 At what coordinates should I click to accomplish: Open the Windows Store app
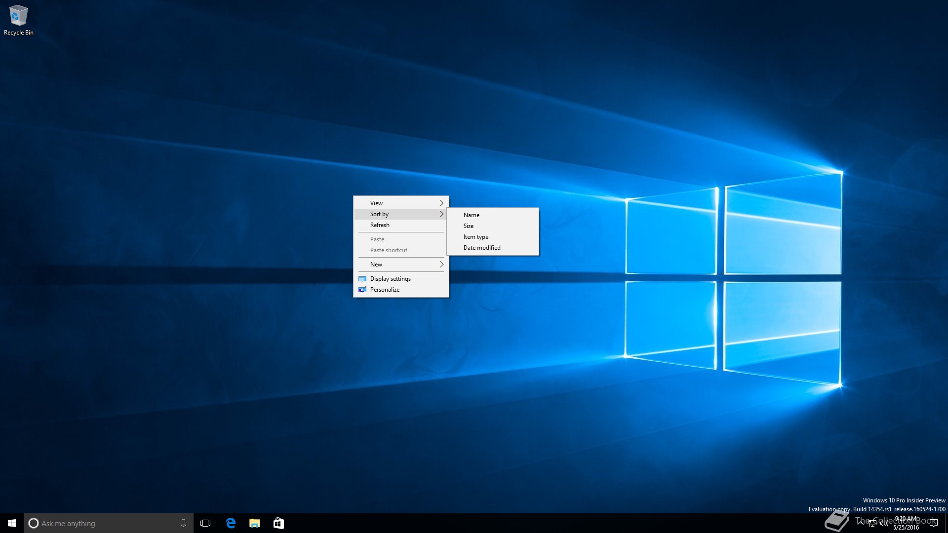click(x=278, y=523)
